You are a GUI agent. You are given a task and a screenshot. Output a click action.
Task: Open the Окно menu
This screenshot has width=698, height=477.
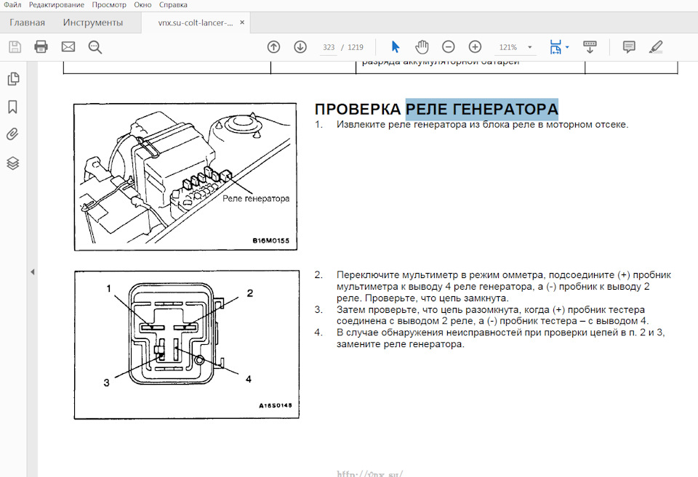click(143, 5)
